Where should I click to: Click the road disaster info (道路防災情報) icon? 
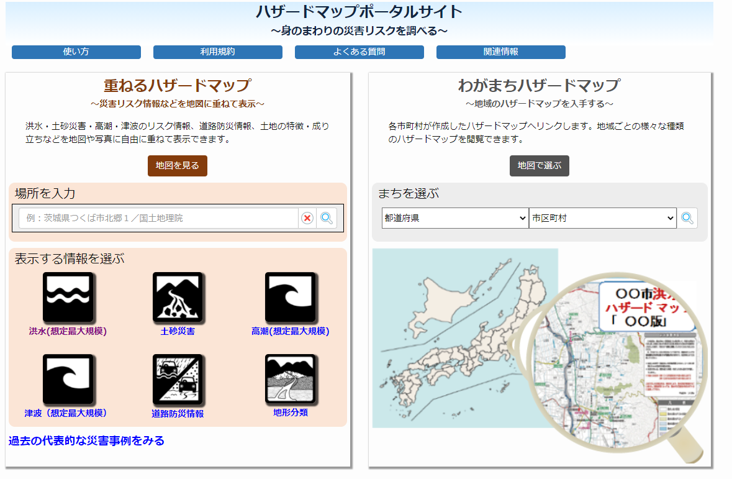click(x=178, y=379)
